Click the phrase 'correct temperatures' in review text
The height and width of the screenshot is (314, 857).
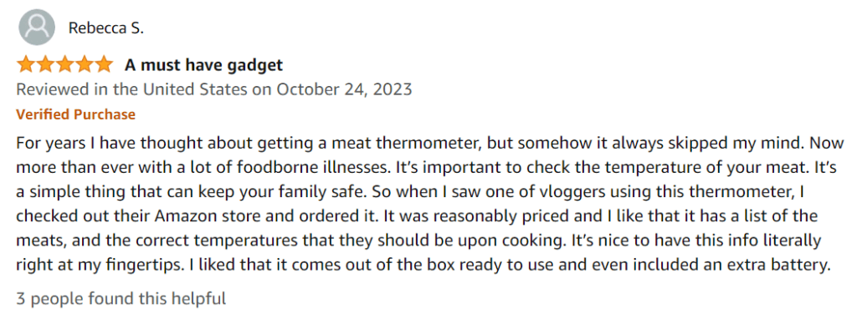point(192,241)
